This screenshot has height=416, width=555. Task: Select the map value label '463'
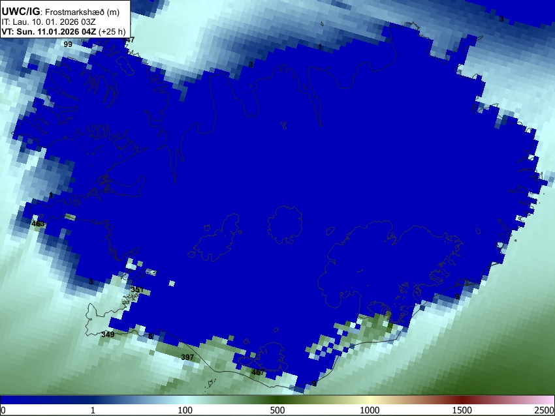coord(38,224)
